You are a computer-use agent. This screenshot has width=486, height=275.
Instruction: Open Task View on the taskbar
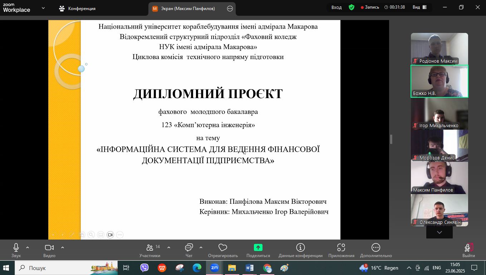(x=126, y=268)
